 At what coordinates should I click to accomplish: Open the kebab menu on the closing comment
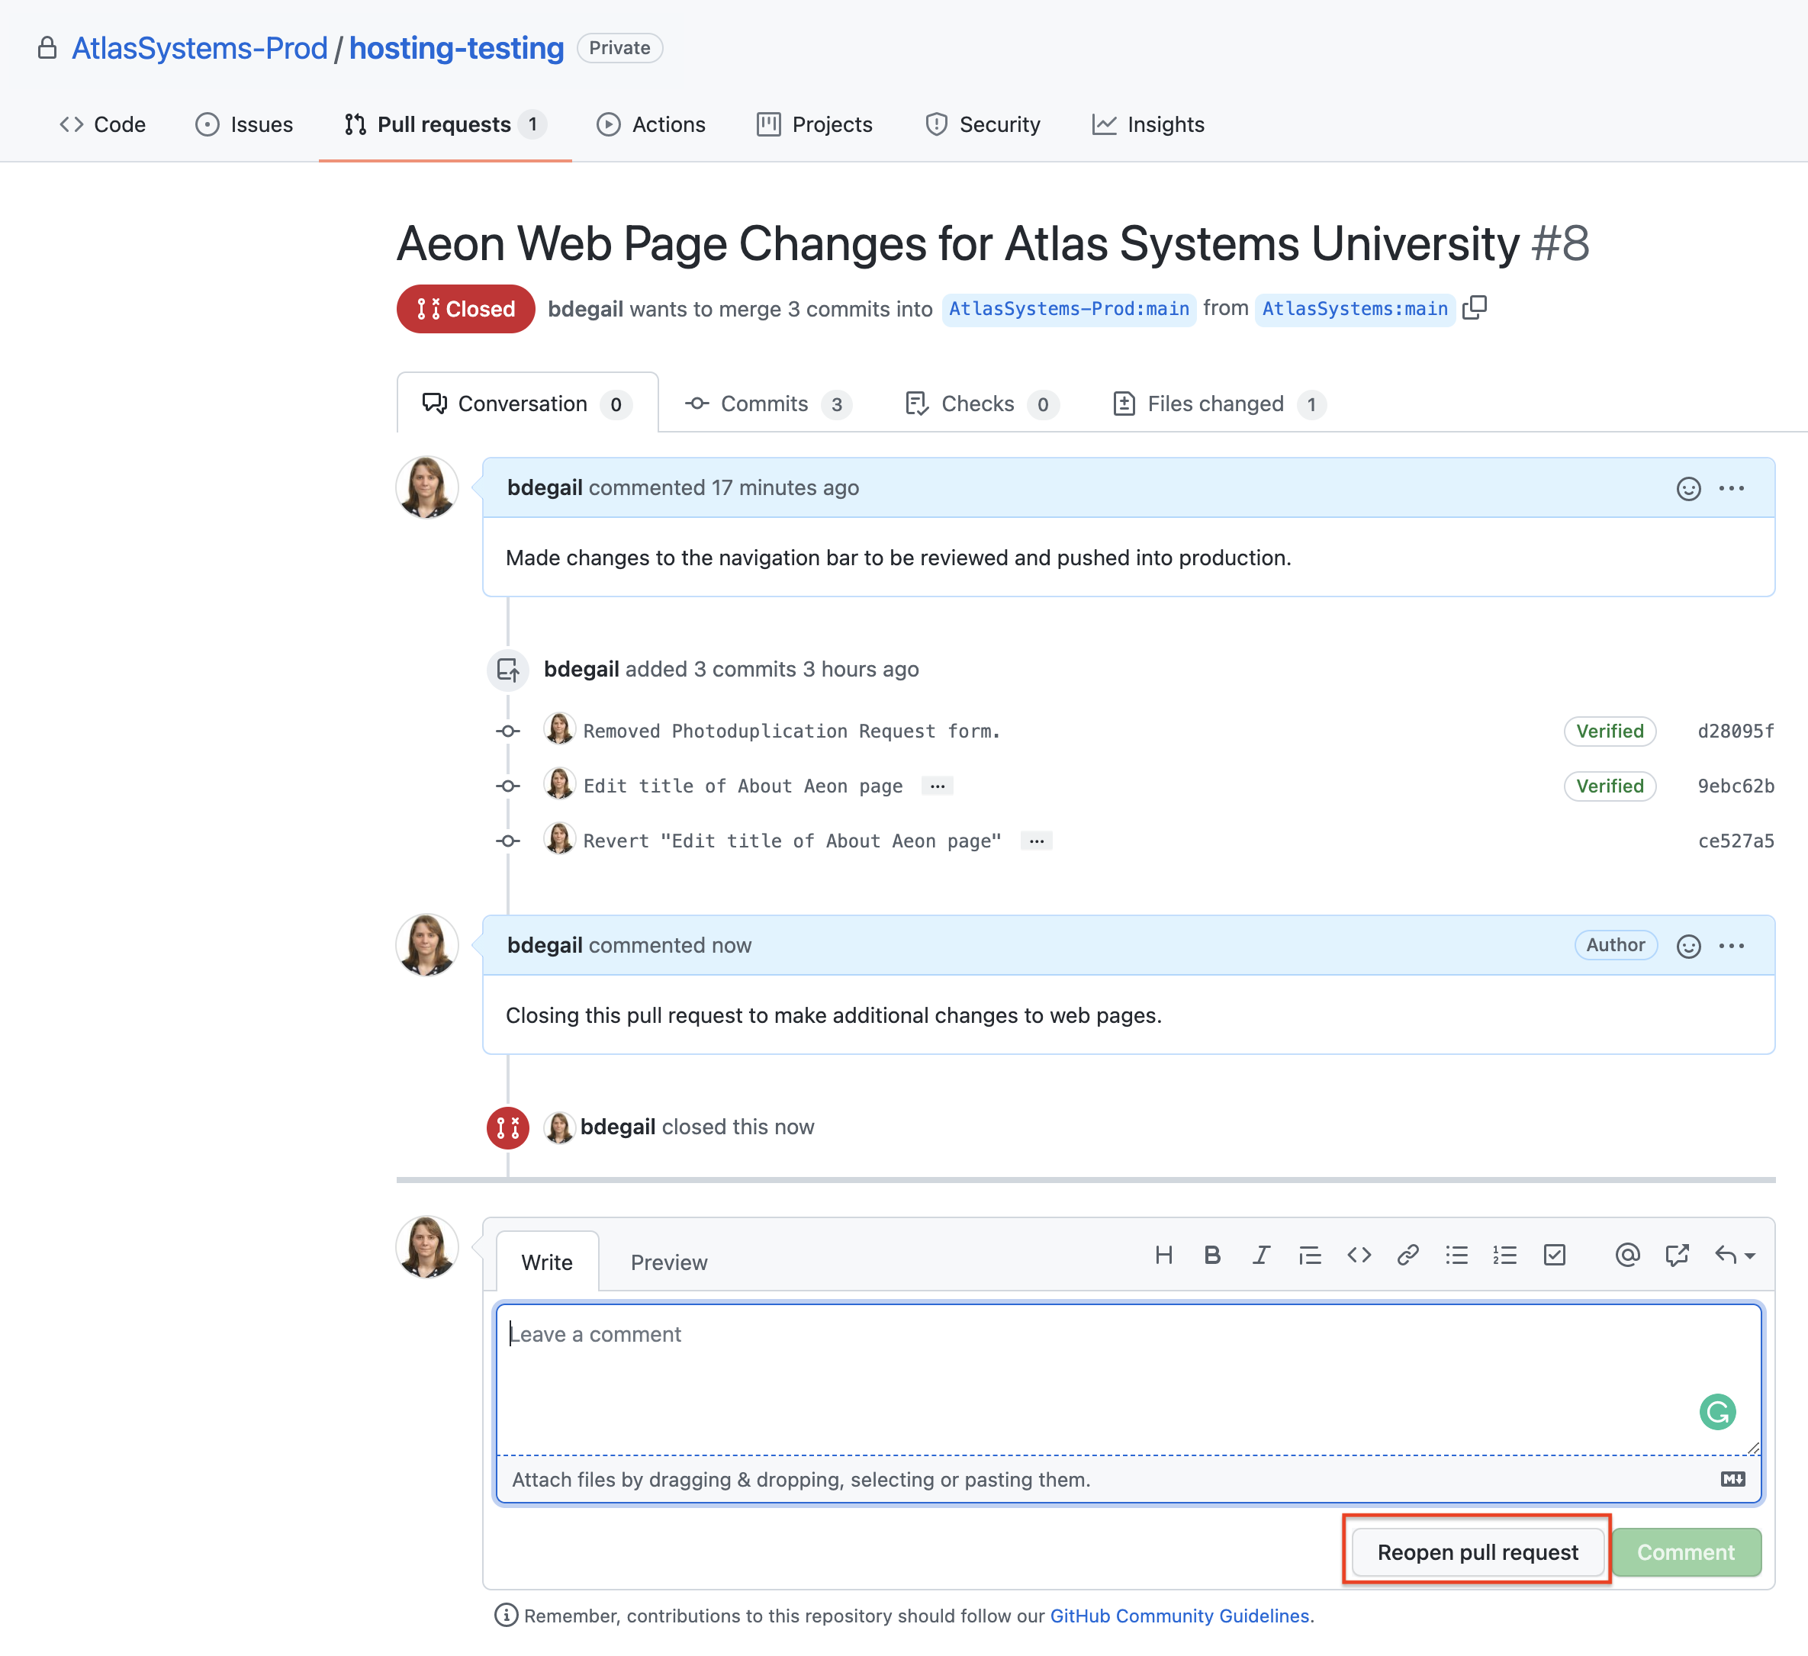point(1732,945)
